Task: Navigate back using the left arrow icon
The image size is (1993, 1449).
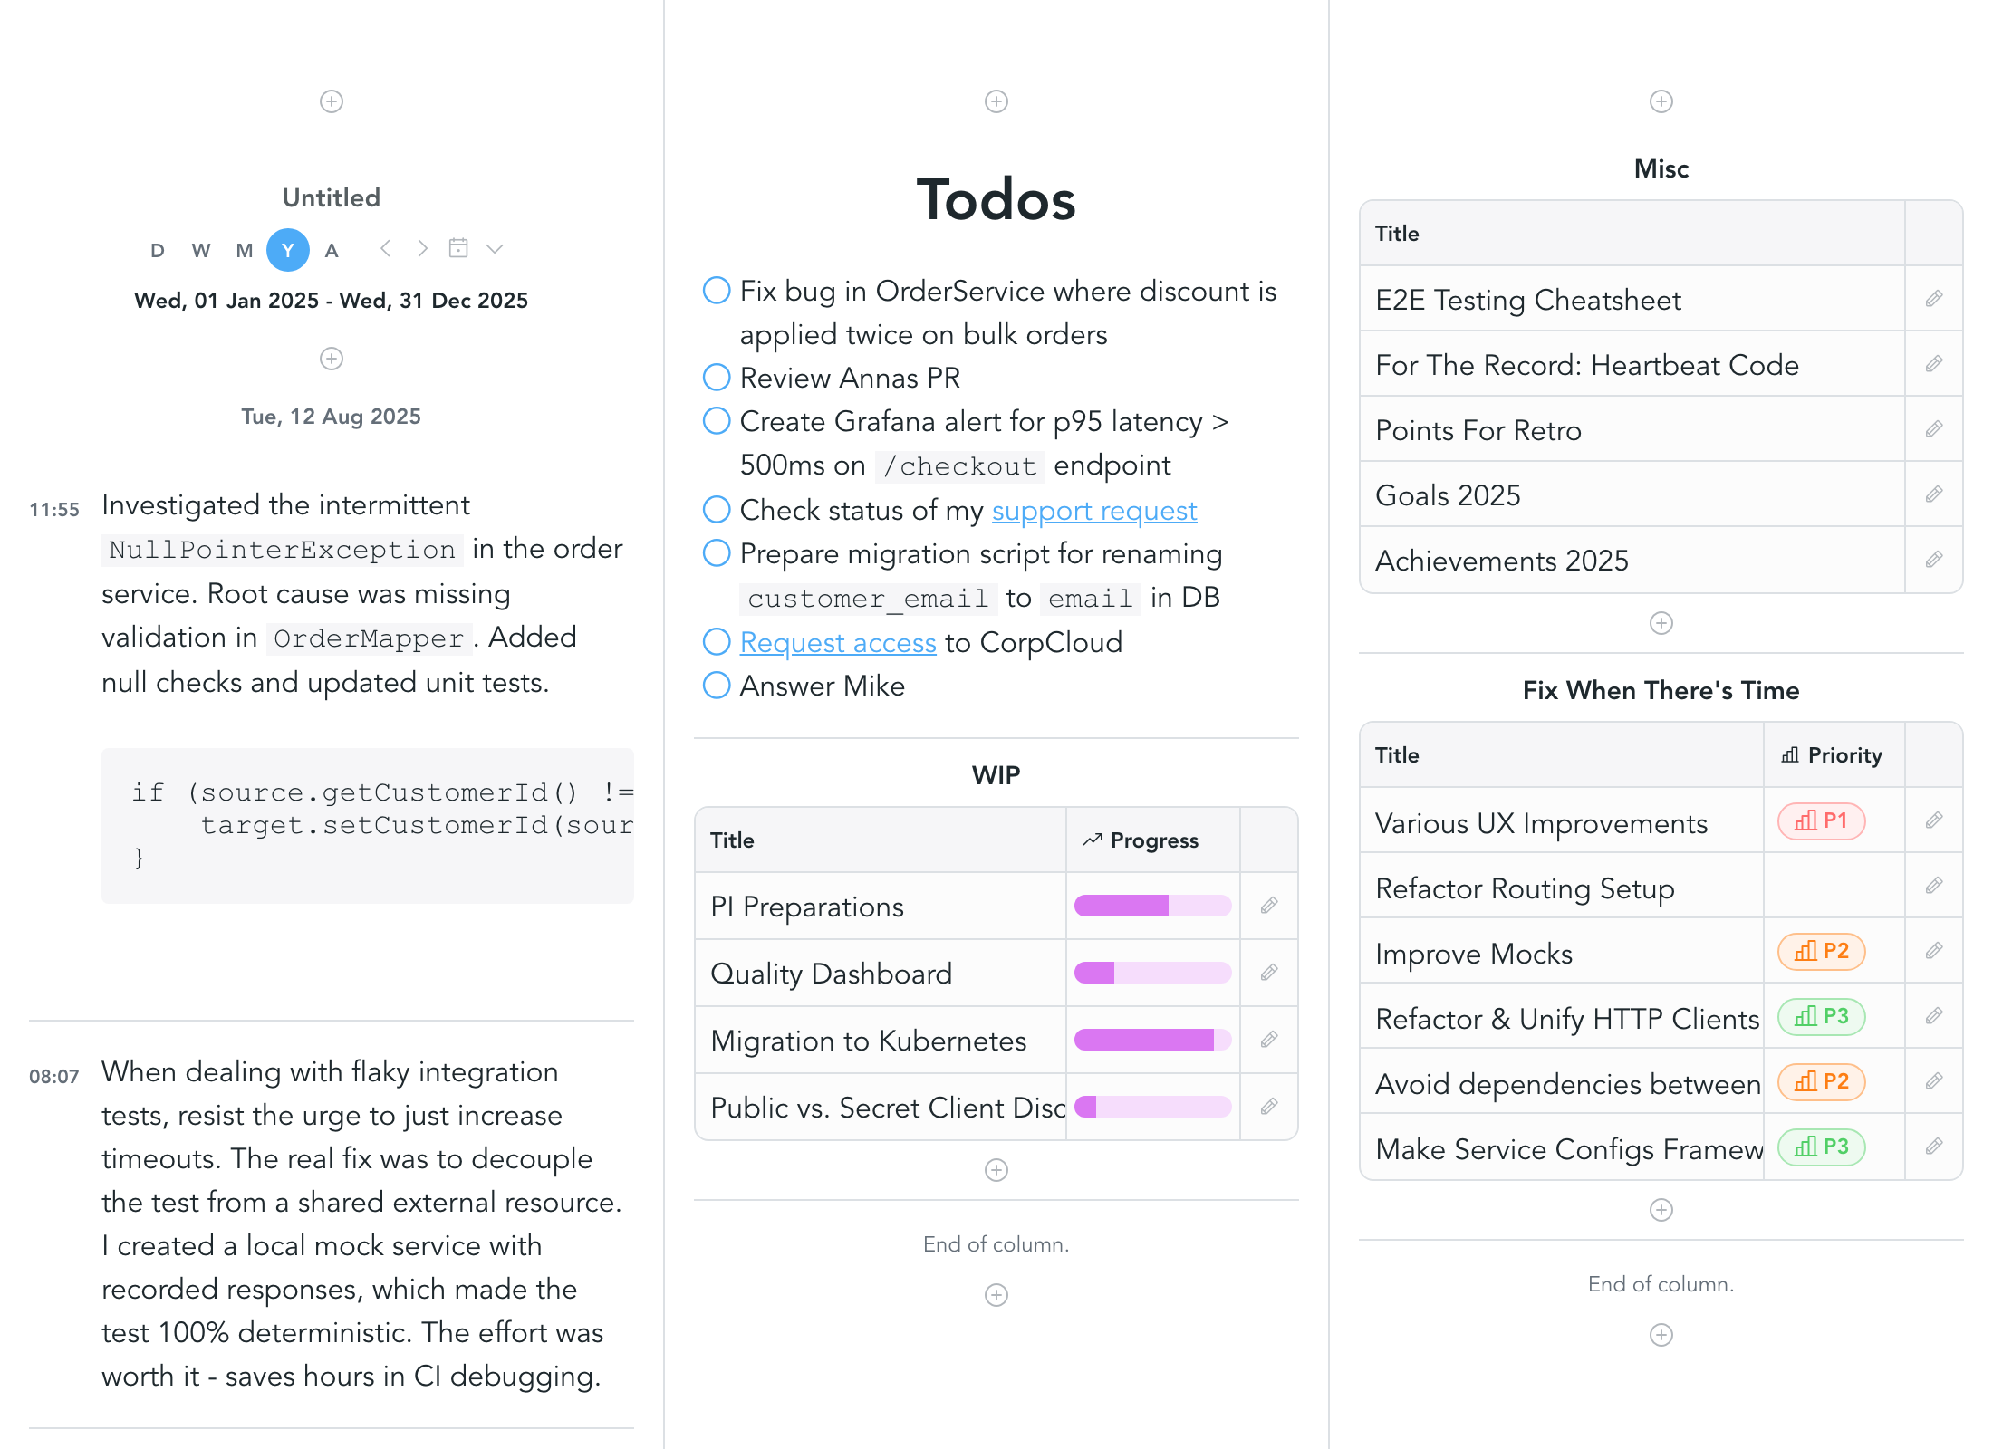Action: pos(386,249)
